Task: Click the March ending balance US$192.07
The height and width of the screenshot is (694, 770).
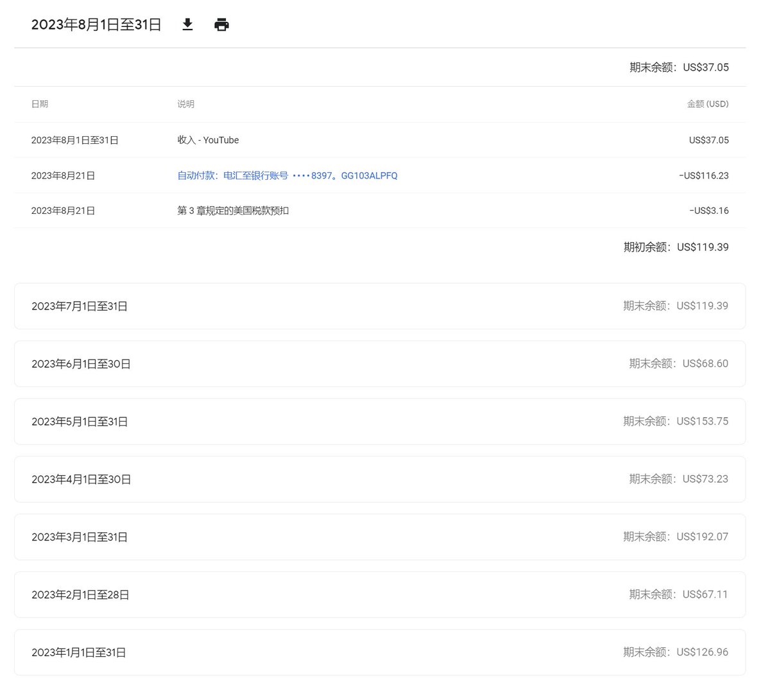Action: pos(676,537)
